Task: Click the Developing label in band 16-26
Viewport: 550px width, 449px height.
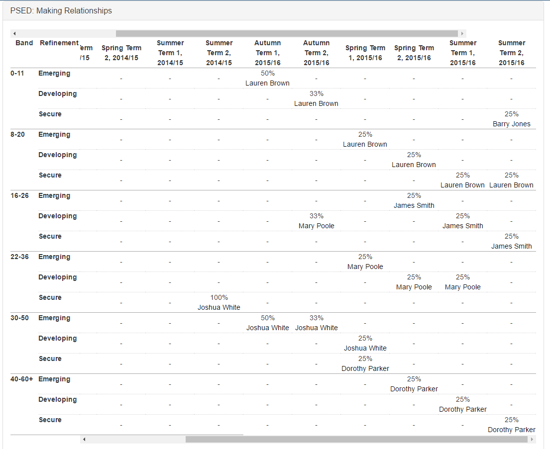Action: click(58, 216)
